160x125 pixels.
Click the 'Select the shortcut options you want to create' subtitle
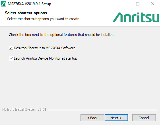44,19
